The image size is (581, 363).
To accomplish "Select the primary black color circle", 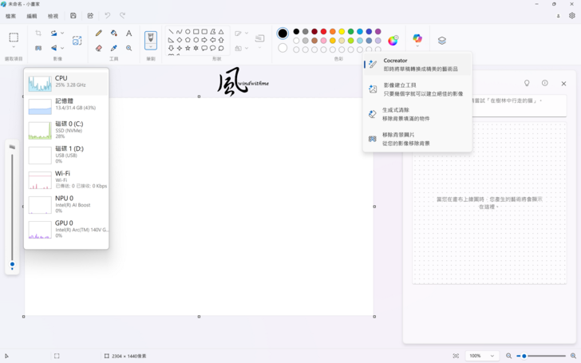I will point(283,34).
